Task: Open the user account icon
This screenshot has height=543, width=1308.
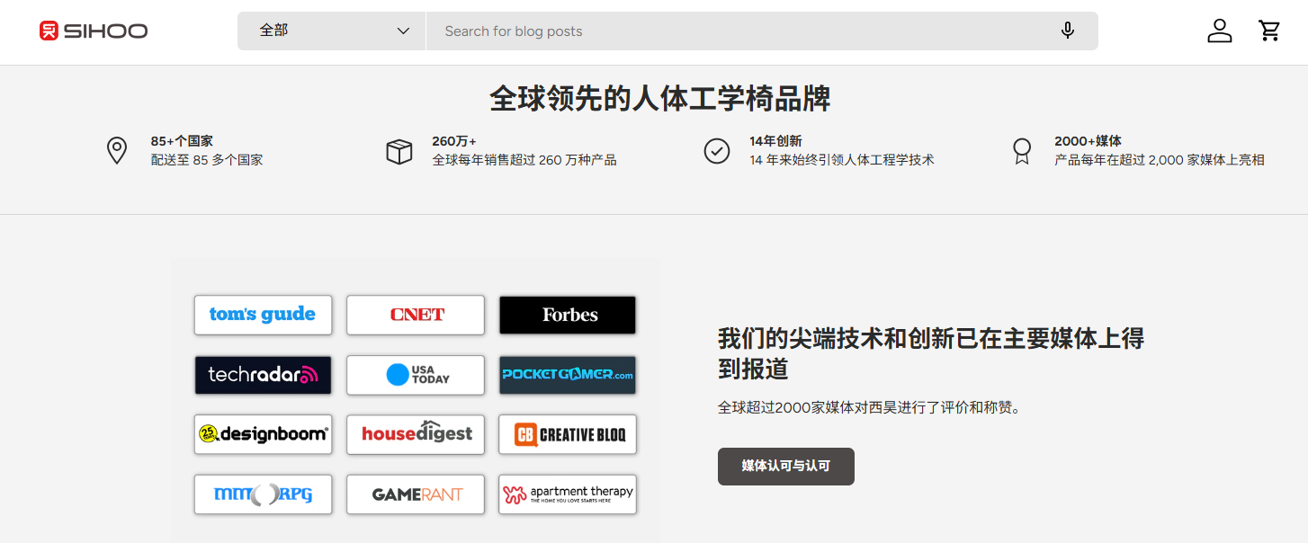Action: pos(1219,31)
